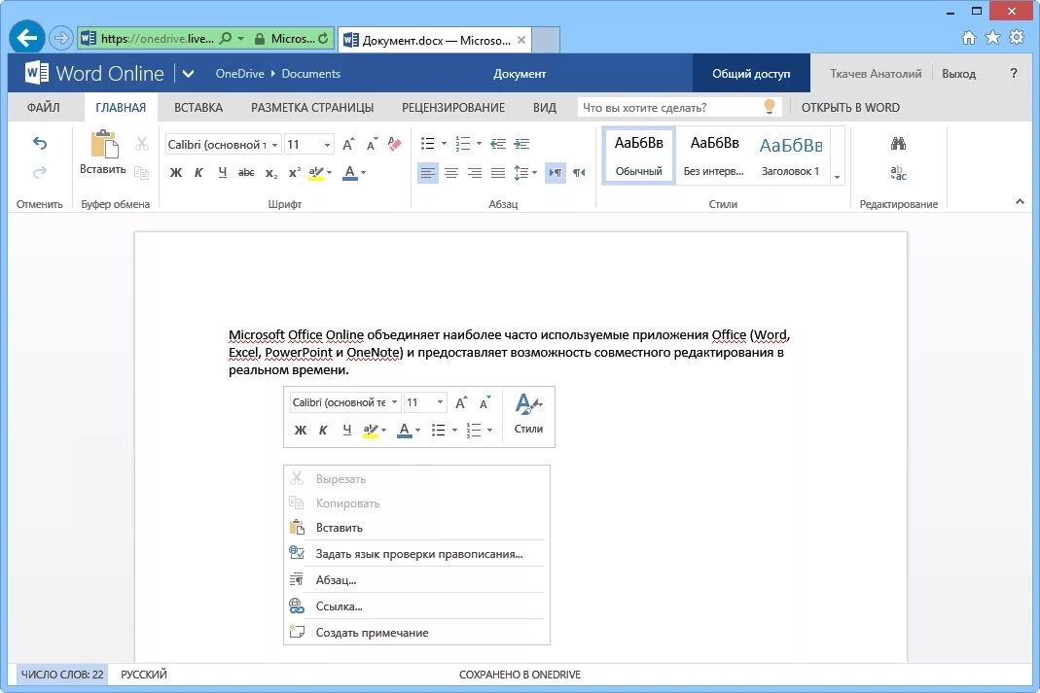Grow font in the floating mini toolbar

tap(461, 402)
